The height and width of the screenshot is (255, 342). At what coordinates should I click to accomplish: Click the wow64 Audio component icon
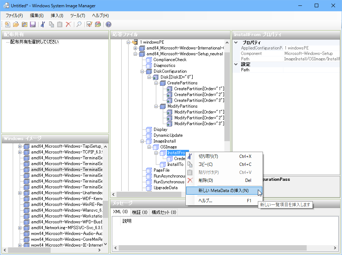pos(27,234)
